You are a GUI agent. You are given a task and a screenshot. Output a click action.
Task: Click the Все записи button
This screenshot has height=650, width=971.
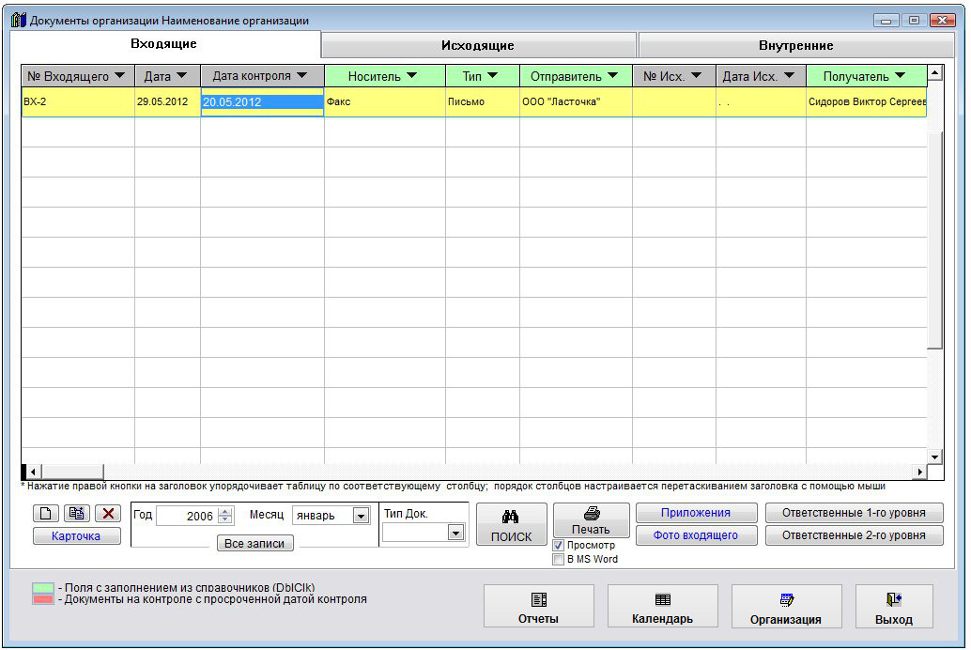(254, 543)
